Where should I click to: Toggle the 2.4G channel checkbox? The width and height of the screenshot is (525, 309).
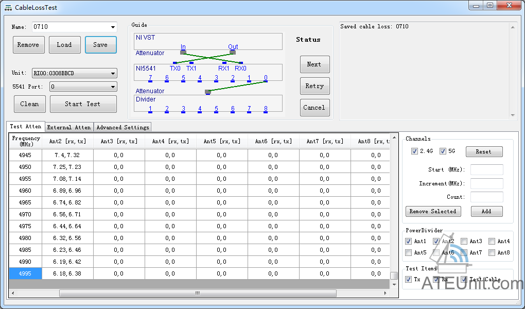coord(414,151)
